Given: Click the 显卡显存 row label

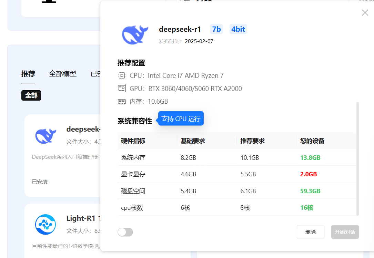Looking at the screenshot, I should tap(133, 174).
